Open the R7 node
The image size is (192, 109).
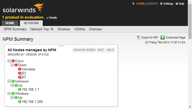pos(24,77)
